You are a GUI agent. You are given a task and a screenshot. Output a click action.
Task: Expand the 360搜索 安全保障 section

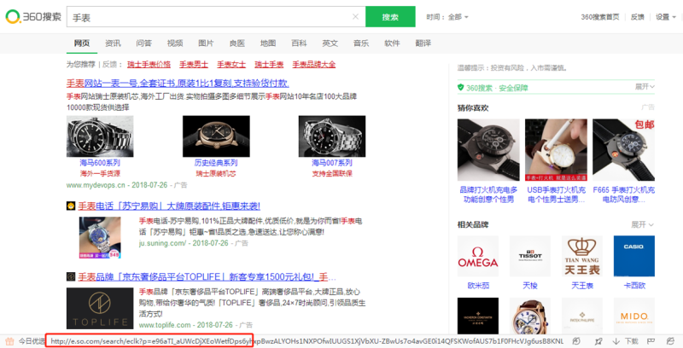[645, 87]
